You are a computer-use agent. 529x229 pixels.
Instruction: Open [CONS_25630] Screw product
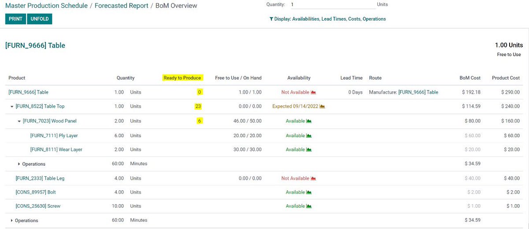click(x=37, y=206)
